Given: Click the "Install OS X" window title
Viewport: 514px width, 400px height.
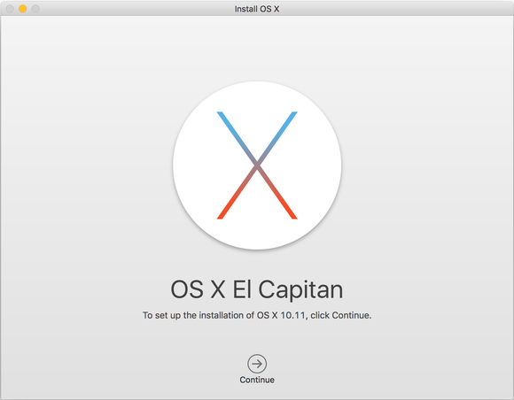Looking at the screenshot, I should click(257, 9).
